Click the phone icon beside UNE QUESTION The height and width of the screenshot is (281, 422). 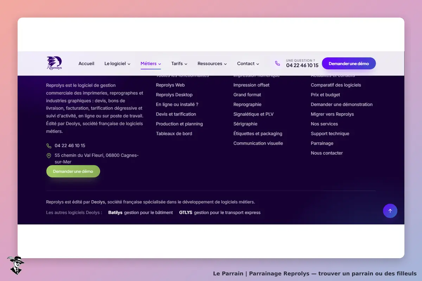pos(277,64)
